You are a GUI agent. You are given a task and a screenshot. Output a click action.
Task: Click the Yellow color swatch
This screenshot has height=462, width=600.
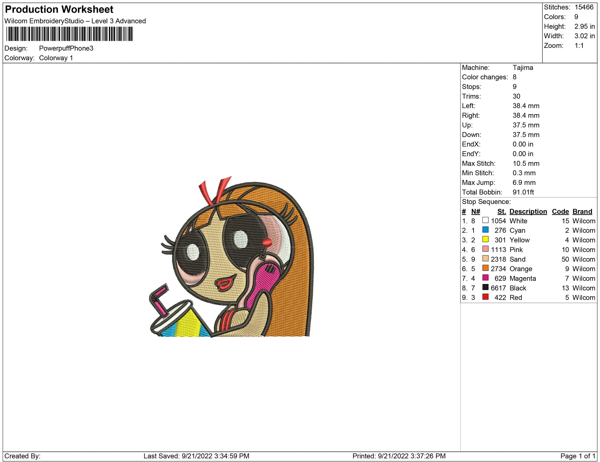tap(485, 239)
